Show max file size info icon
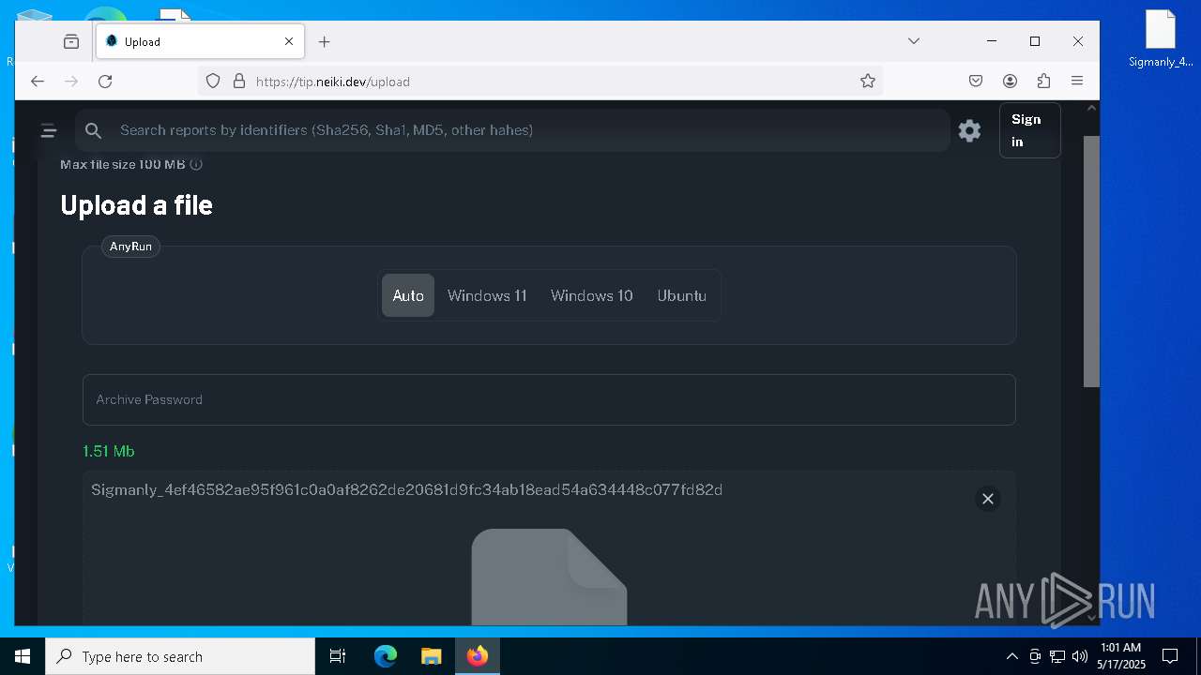The width and height of the screenshot is (1201, 675). pos(196,164)
